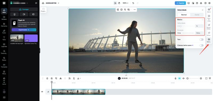Click the CapCut logo icon
Image resolution: width=213 pixels, height=101 pixels.
tap(4, 3)
